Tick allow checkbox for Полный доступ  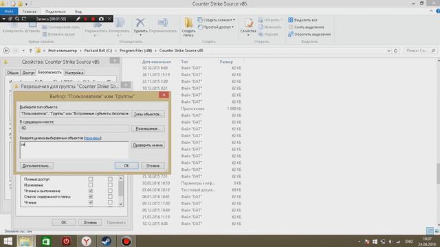[91, 179]
